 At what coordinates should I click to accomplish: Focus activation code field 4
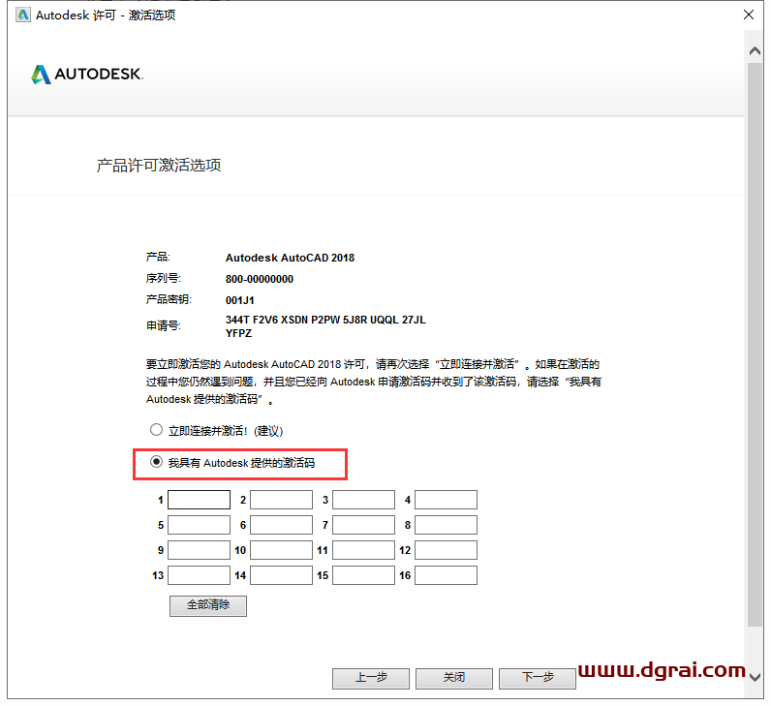(x=446, y=500)
